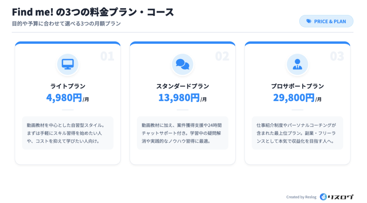Click the プロサポートプラン description box
The image size is (367, 203).
(x=297, y=133)
